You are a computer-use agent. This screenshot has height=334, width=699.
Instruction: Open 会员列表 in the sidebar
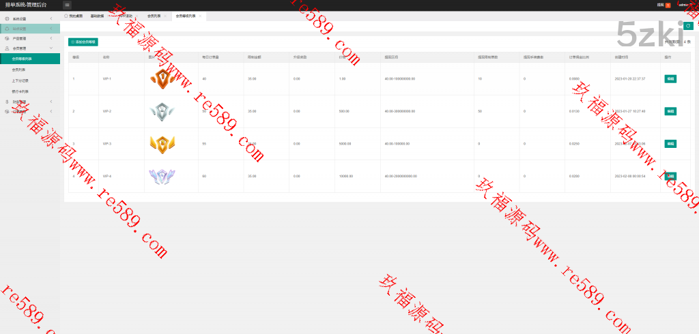(19, 70)
